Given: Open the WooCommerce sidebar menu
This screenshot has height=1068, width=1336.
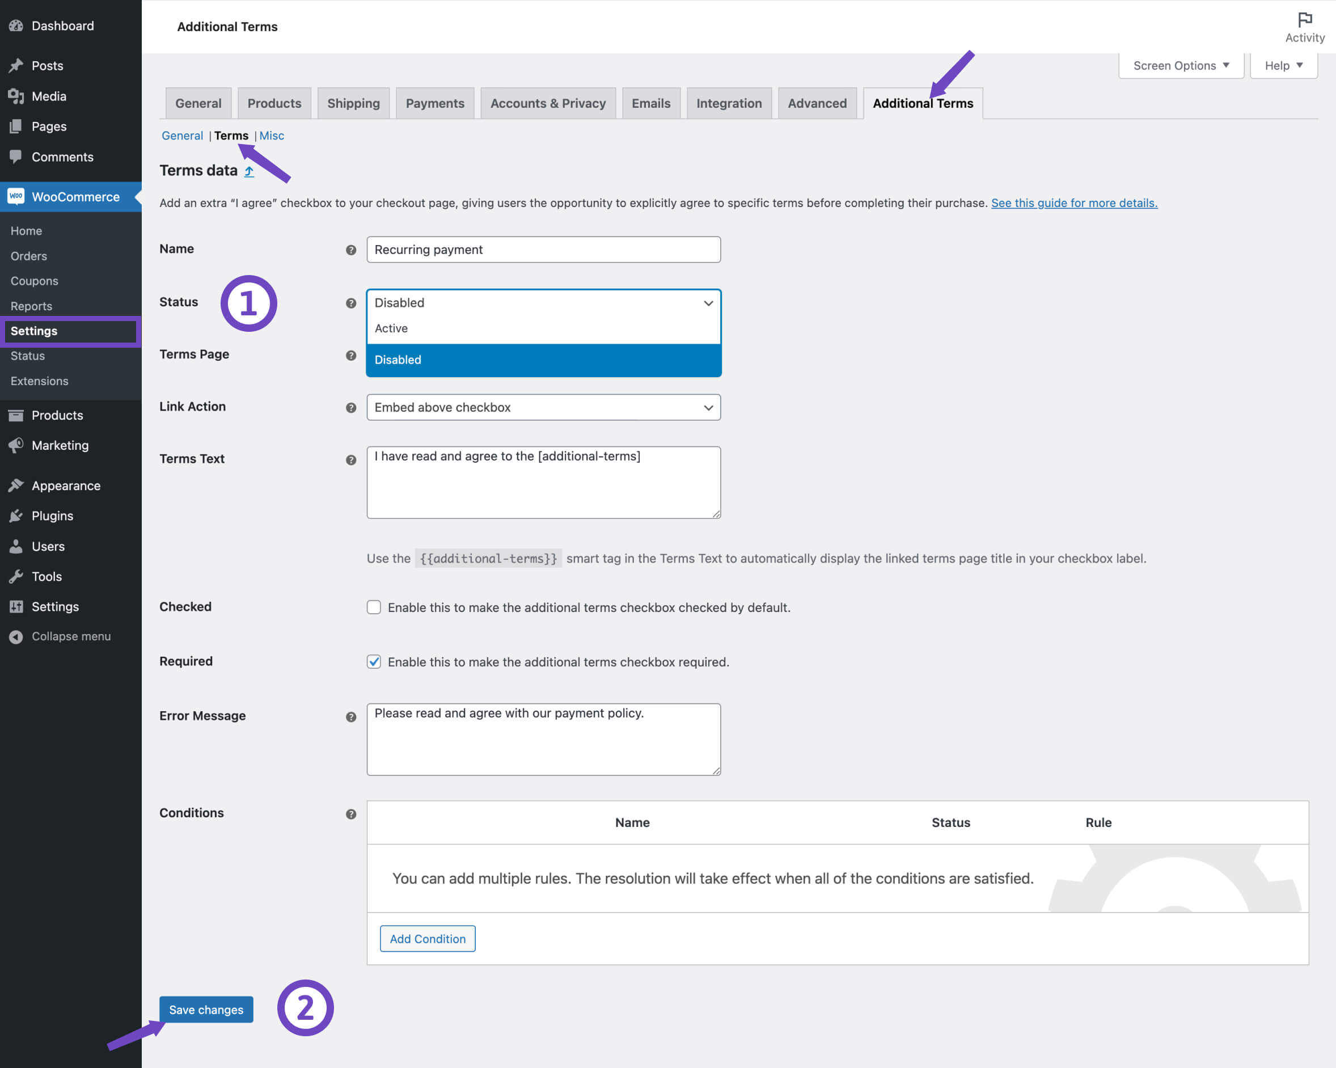Looking at the screenshot, I should click(75, 196).
